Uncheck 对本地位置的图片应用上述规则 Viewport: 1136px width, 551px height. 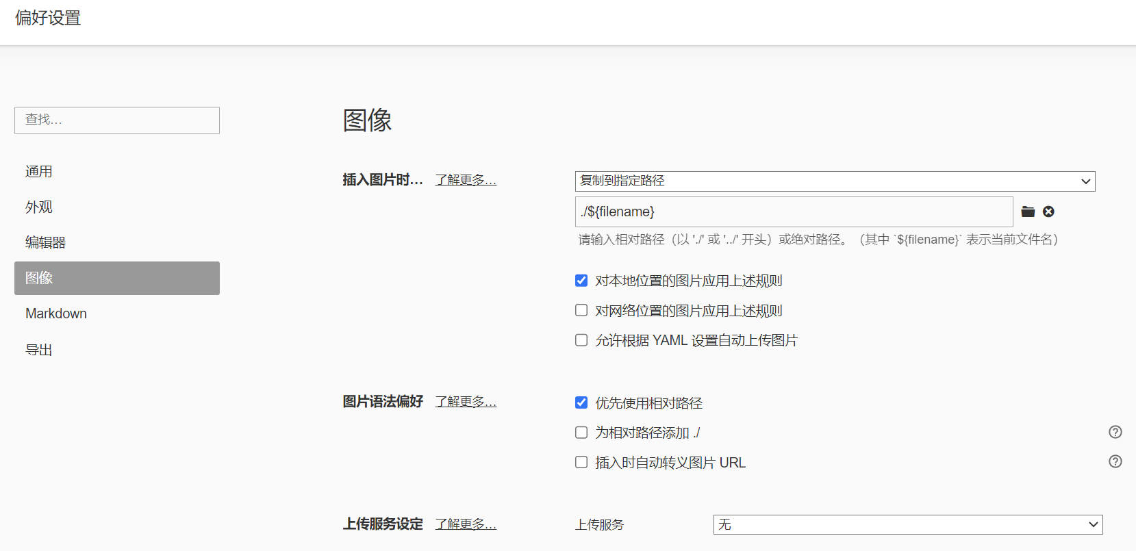(581, 281)
